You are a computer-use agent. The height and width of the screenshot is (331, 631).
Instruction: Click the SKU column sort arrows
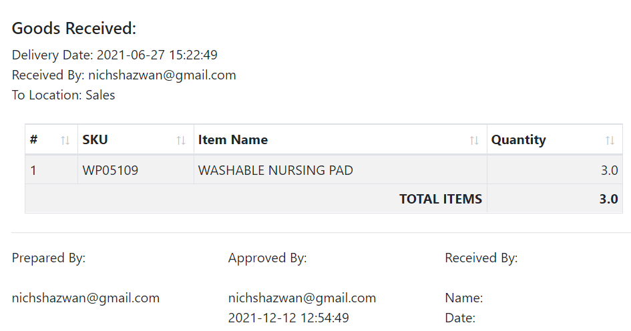181,140
